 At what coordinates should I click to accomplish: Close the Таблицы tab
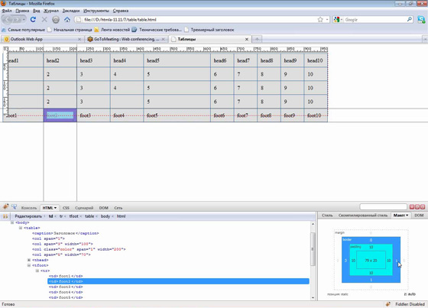coord(246,39)
